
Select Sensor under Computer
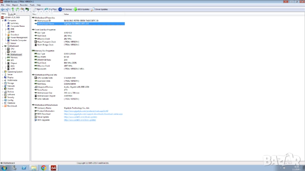pyautogui.click(x=13, y=43)
